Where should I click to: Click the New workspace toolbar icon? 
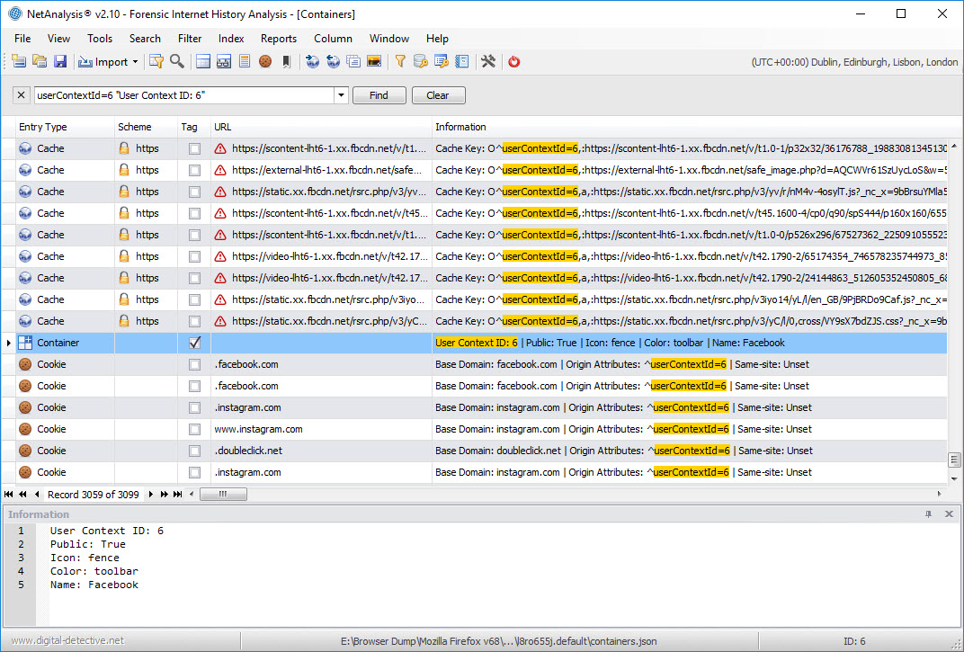(x=19, y=61)
